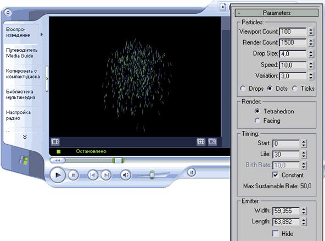Open the equalizer settings round button
The width and height of the screenshot is (325, 241).
pyautogui.click(x=191, y=172)
